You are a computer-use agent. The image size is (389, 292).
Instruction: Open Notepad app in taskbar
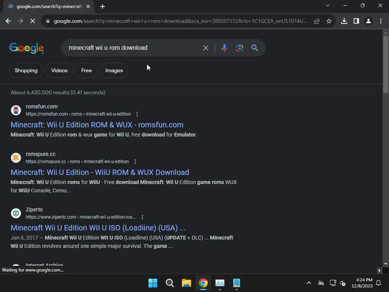pos(237,283)
